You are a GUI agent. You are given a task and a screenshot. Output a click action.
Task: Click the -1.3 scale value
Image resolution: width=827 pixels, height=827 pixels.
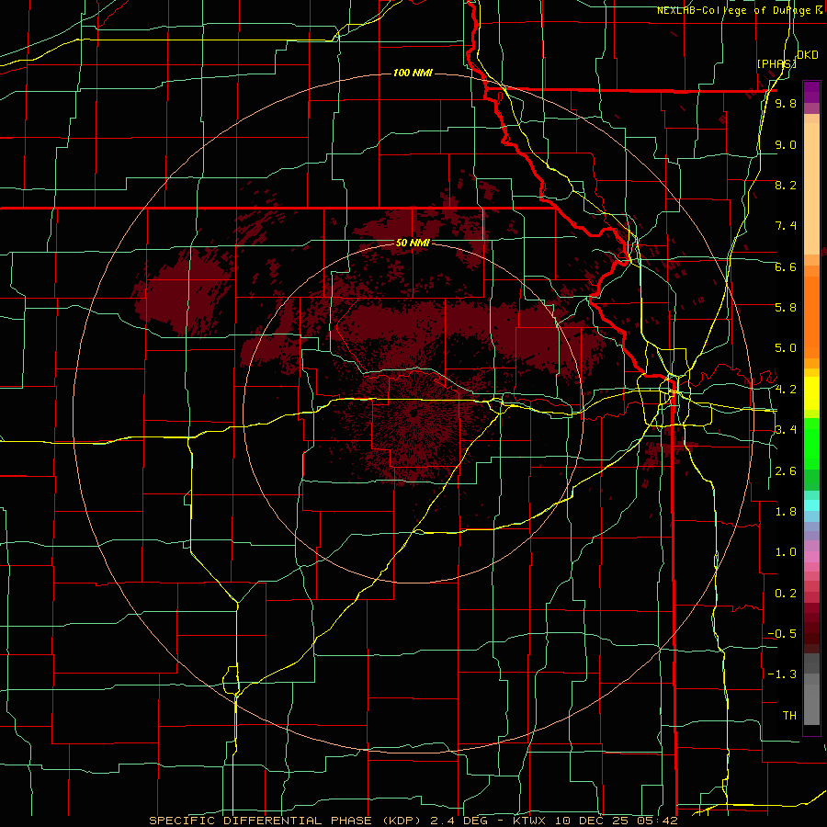[x=782, y=674]
